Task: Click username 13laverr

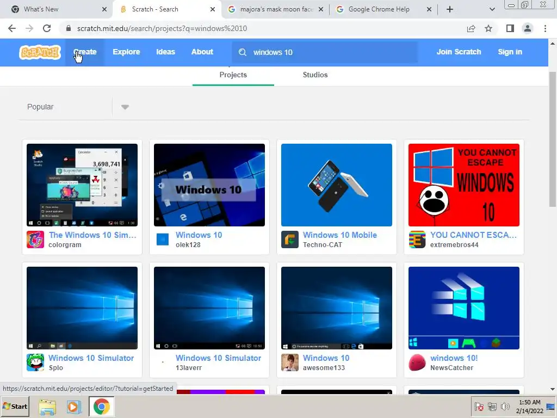Action: 188,368
